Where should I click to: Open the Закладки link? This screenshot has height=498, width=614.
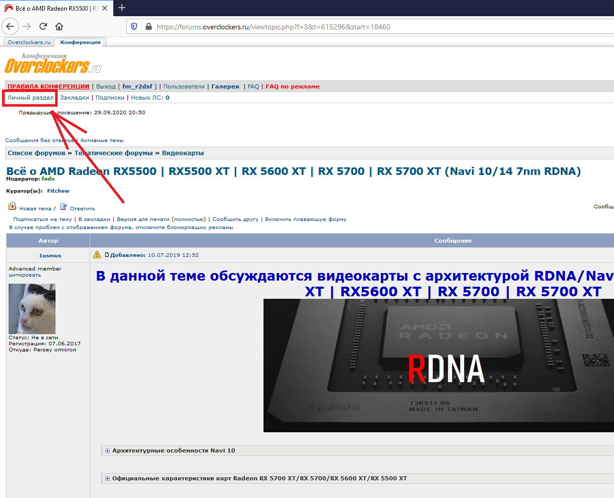tap(74, 98)
